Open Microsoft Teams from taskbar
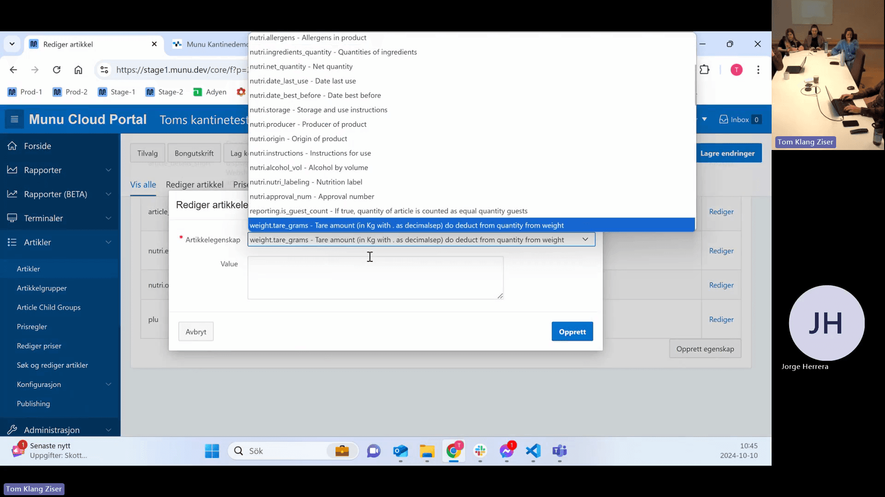885x497 pixels. point(560,451)
